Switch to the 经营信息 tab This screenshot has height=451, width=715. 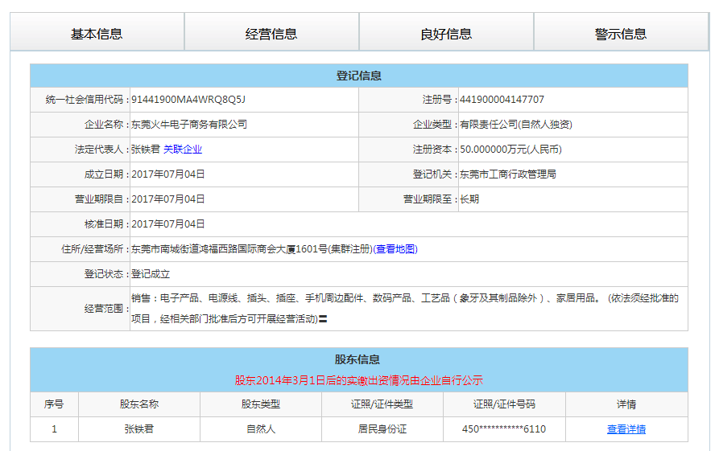[271, 33]
